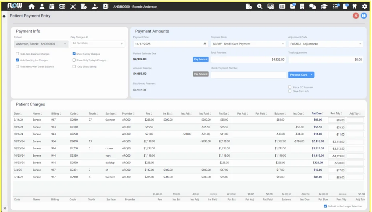
Task: Open the Only Charges At facilities dropdown
Action: (97, 44)
